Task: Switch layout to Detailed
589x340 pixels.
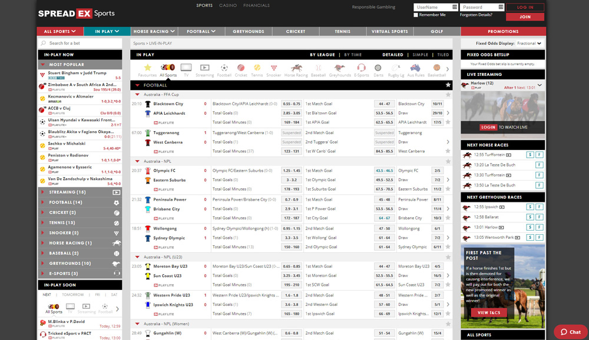Action: click(393, 55)
